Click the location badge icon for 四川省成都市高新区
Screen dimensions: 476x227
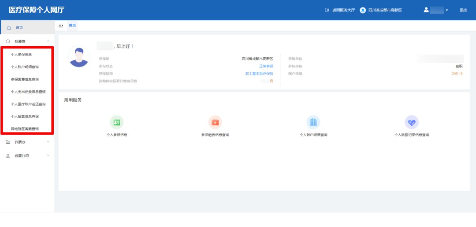[x=363, y=10]
